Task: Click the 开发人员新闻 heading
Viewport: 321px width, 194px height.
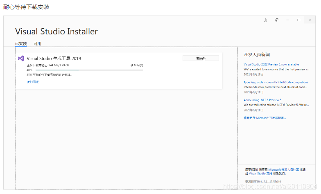Action: (257, 55)
